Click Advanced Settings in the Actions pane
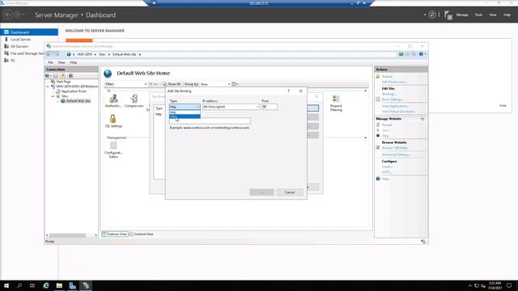The width and height of the screenshot is (518, 291). (x=397, y=154)
